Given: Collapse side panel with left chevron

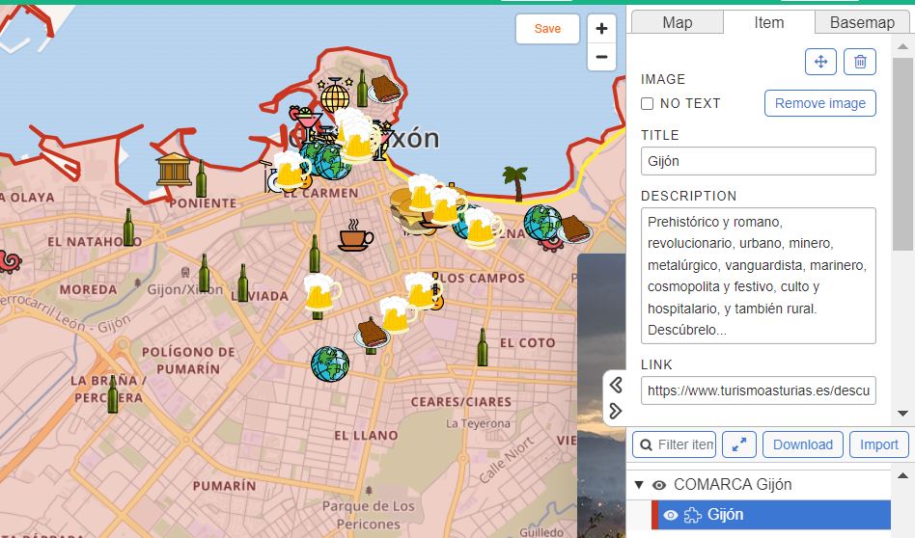Looking at the screenshot, I should [x=616, y=386].
